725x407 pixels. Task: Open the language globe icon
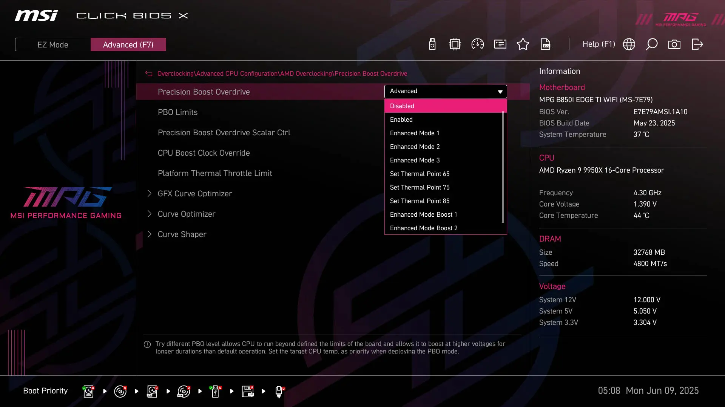click(629, 44)
